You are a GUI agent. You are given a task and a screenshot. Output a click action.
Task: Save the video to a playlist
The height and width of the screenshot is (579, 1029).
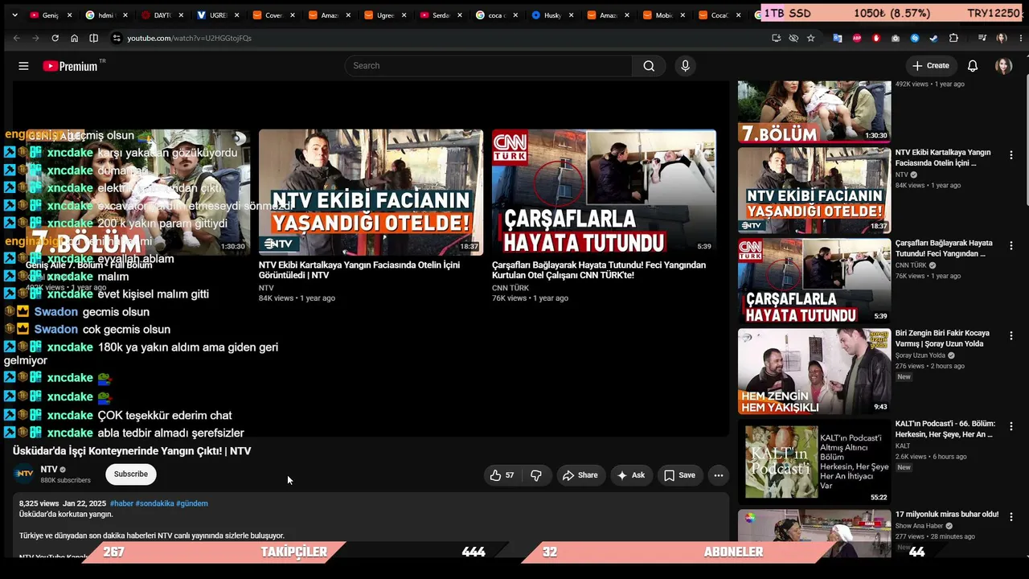pos(679,475)
